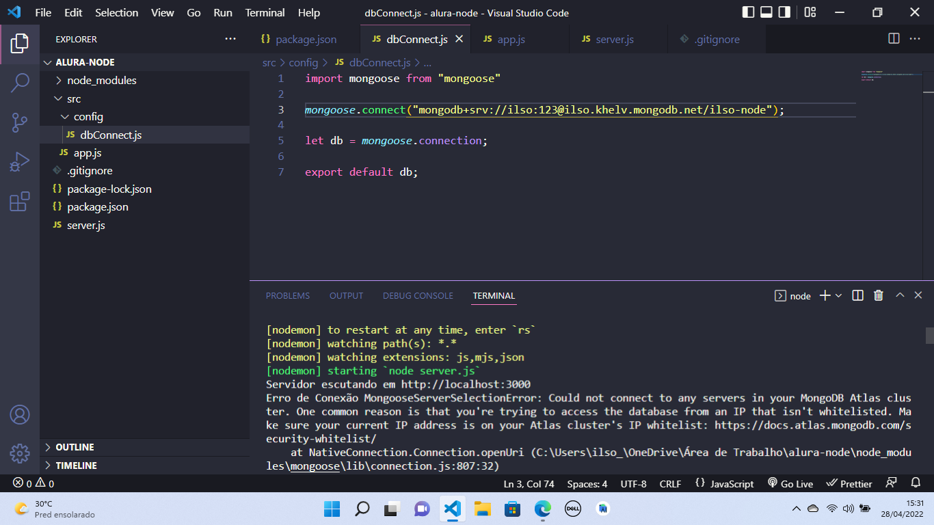This screenshot has height=525, width=934.
Task: Go to line via Ln 3, Col 74
Action: [529, 483]
